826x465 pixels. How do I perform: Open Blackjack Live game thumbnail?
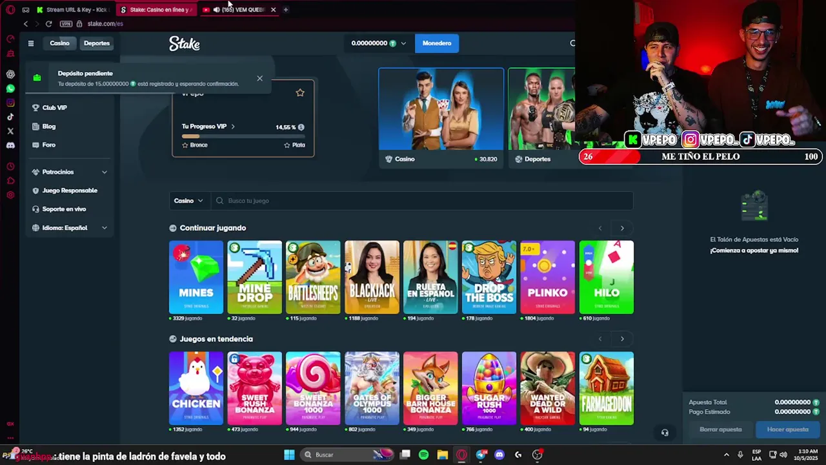[372, 277]
